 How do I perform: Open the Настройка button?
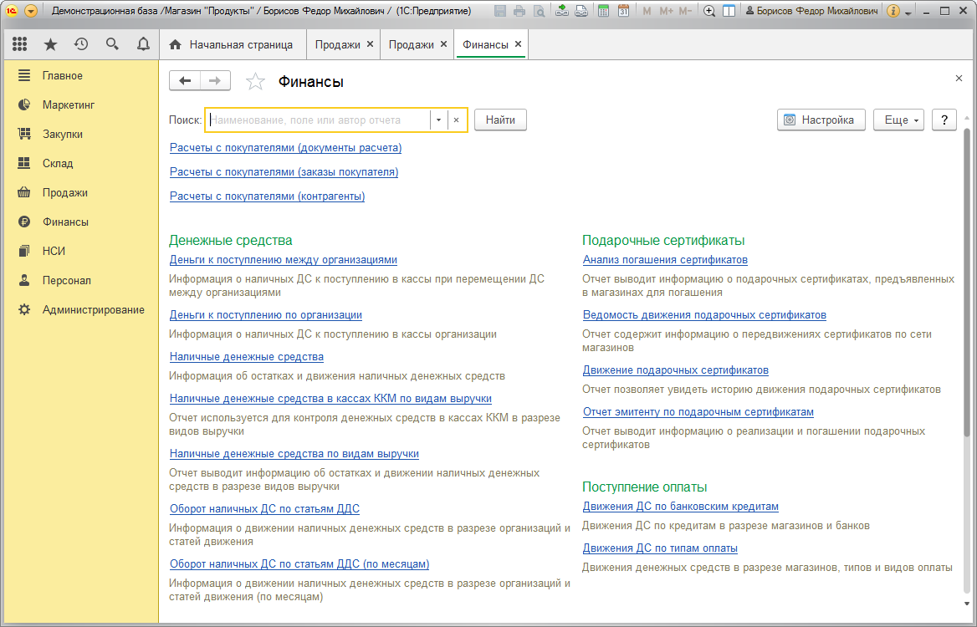coord(821,120)
